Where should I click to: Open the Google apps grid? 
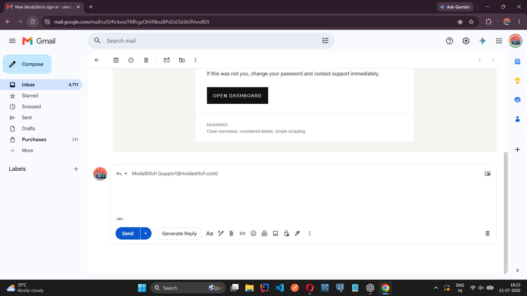(499, 41)
